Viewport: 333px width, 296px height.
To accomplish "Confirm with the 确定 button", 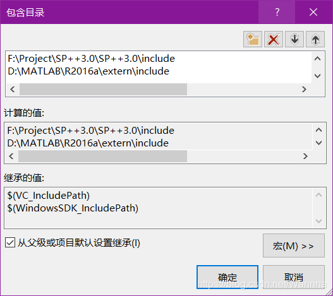I will (x=227, y=277).
